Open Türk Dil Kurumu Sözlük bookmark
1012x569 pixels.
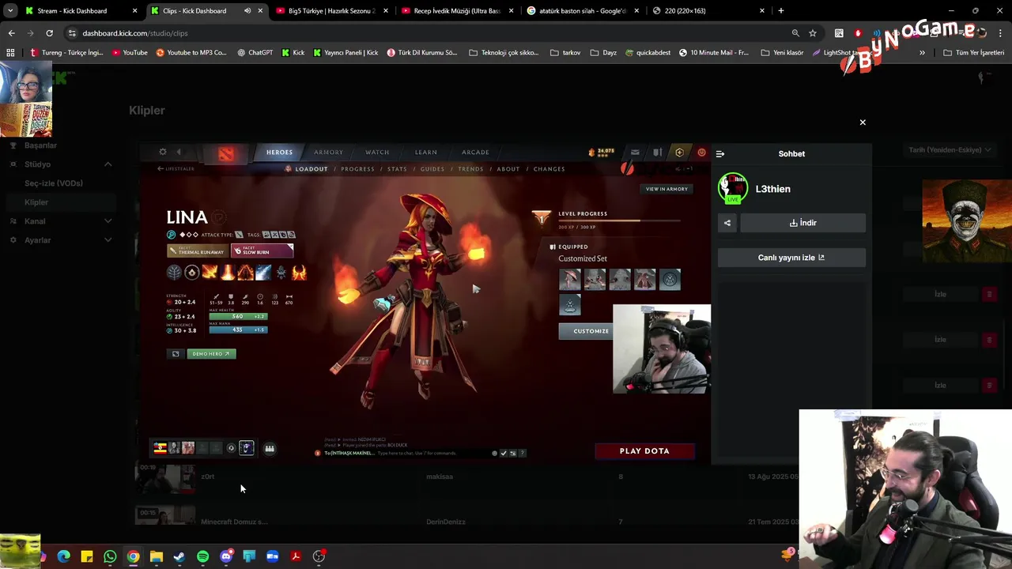coord(421,53)
